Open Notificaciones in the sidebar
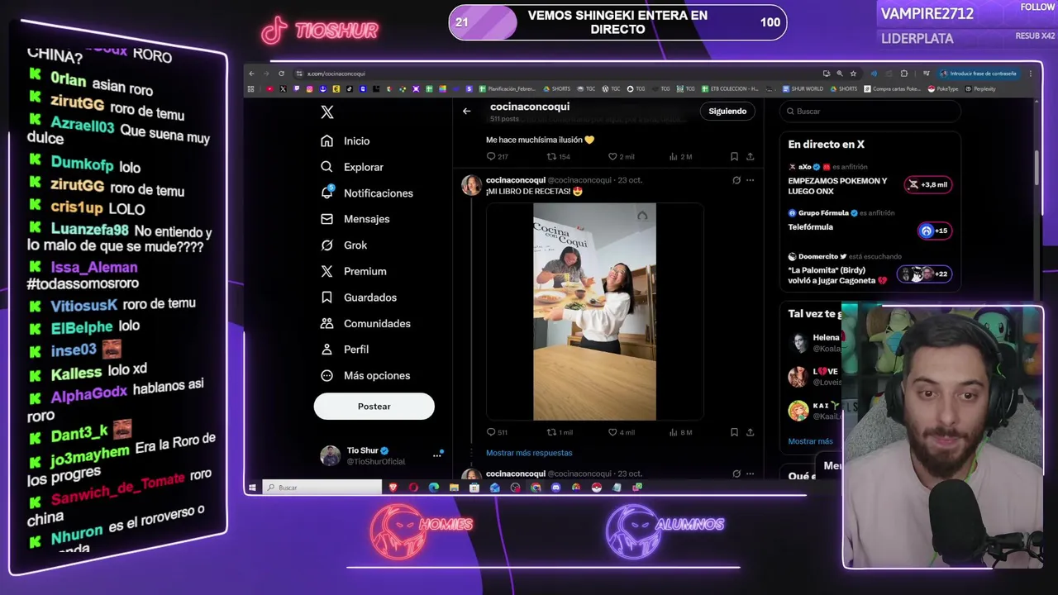The image size is (1058, 595). pyautogui.click(x=367, y=193)
